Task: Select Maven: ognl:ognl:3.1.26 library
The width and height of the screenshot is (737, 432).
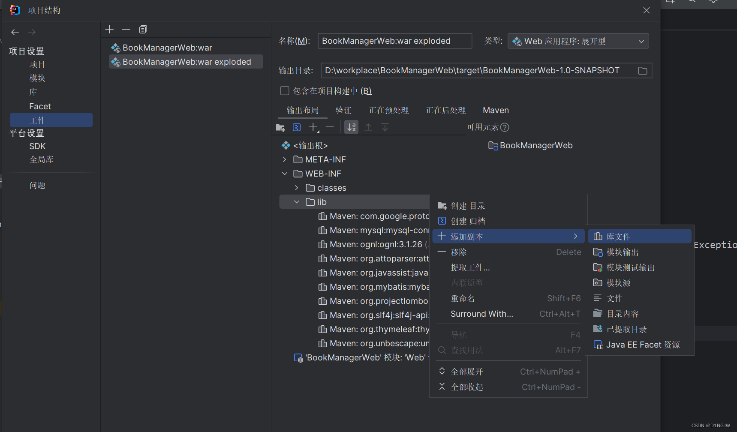Action: [x=373, y=245]
